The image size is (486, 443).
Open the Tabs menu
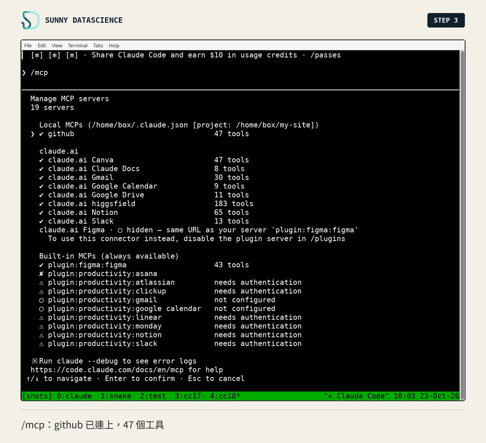point(98,46)
